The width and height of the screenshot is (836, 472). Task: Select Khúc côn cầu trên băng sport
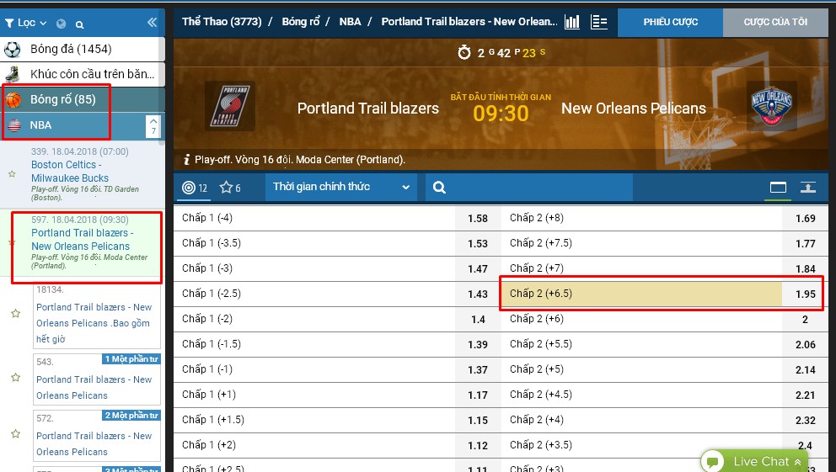pyautogui.click(x=83, y=74)
